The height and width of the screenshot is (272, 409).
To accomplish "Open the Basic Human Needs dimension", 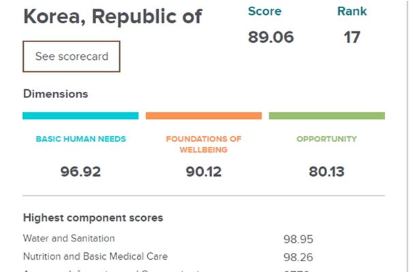I will point(80,139).
